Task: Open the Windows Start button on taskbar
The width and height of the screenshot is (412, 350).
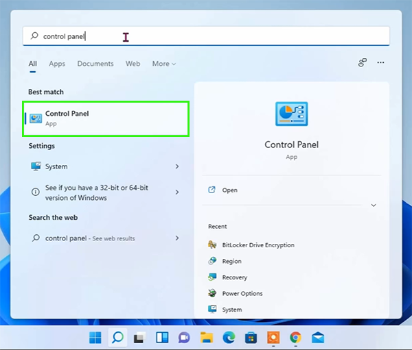Action: [95, 338]
